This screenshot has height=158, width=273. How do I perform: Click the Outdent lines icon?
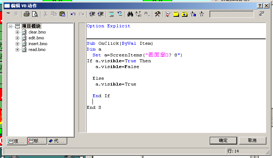(x=101, y=14)
